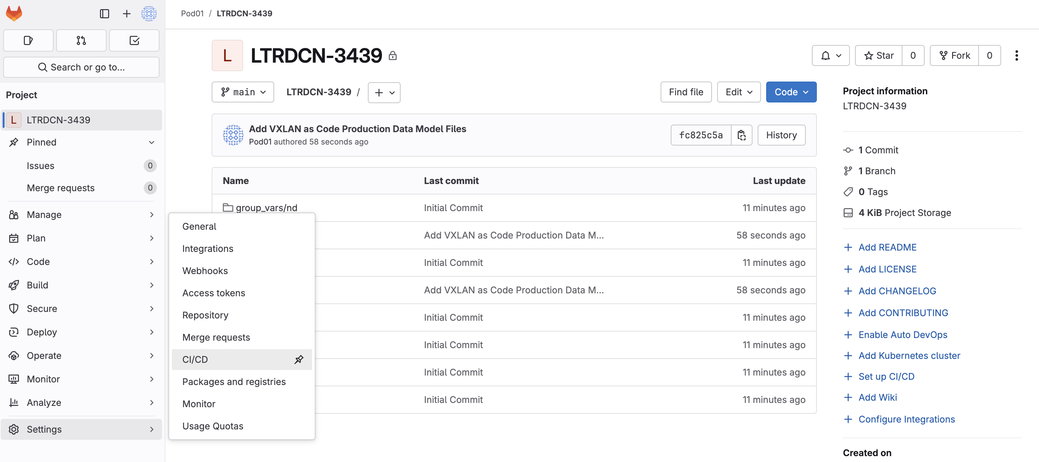This screenshot has height=462, width=1039.
Task: Open the assigned issues shortcut icon
Action: tap(28, 40)
